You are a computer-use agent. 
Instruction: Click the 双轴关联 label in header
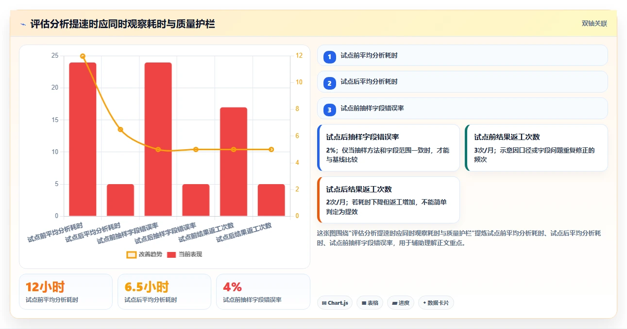pyautogui.click(x=594, y=23)
